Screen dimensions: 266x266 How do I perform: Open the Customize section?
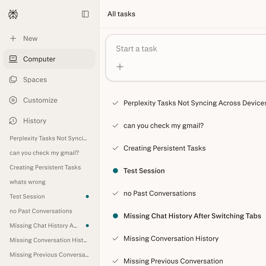coord(49,100)
